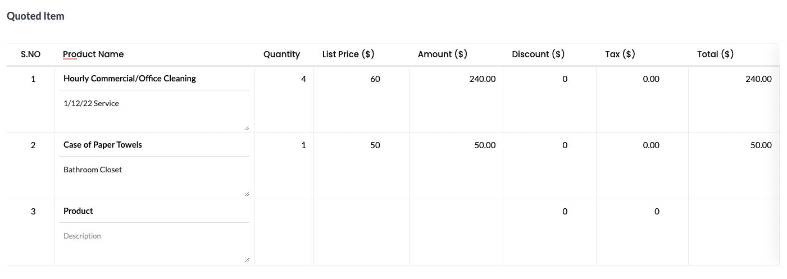Click the 240.00 total for row 1
This screenshot has height=279, width=787.
click(x=758, y=79)
